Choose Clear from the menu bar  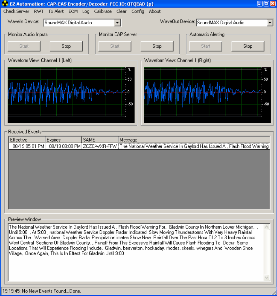[121, 11]
